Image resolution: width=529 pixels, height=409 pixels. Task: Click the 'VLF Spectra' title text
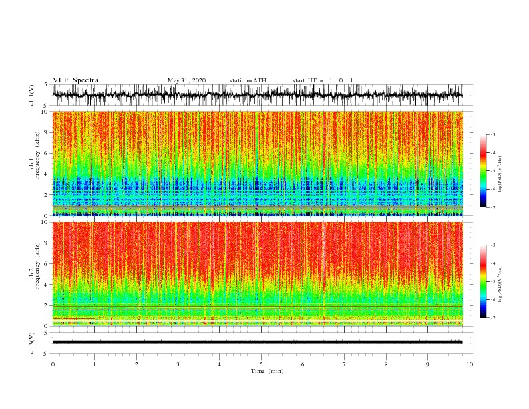(75, 80)
